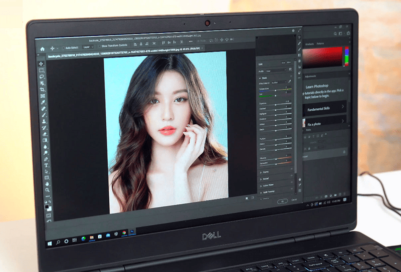Enable the Auto-Select checkbox

[x=64, y=48]
